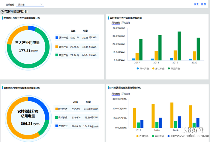Click the green 农村农业 color square in table
Image resolution: width=210 pixels, height=142 pixels.
[x=56, y=117]
